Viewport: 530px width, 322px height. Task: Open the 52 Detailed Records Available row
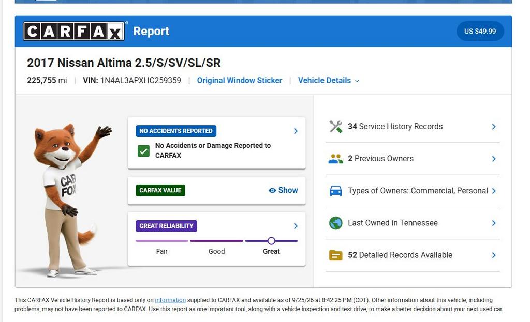413,255
